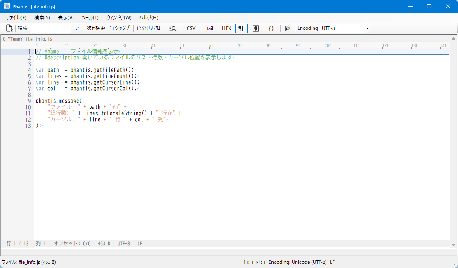Click LF in editor status bar

[140, 244]
